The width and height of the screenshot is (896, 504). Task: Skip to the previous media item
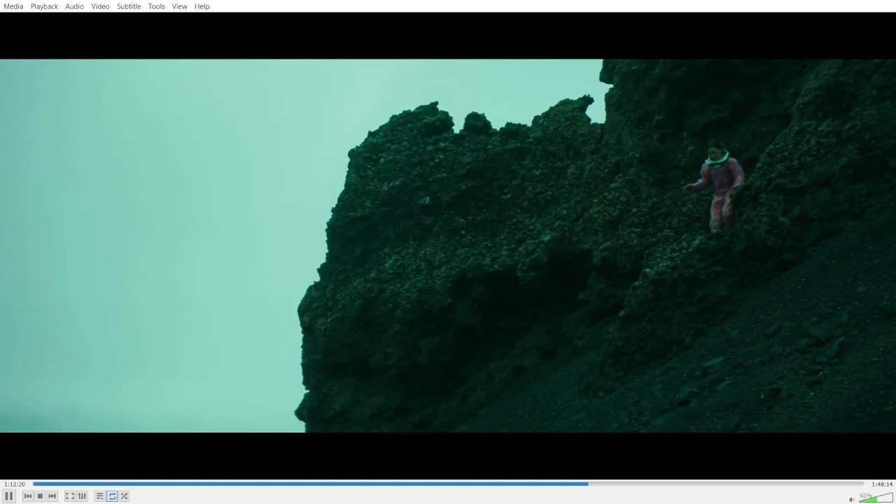tap(28, 496)
